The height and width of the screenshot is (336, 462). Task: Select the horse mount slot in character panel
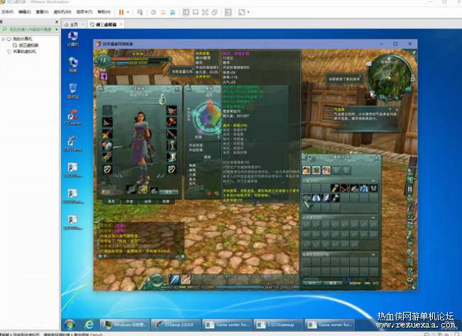coord(155,191)
